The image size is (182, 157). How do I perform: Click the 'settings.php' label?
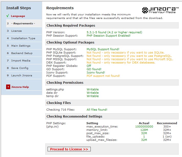coord(55,90)
